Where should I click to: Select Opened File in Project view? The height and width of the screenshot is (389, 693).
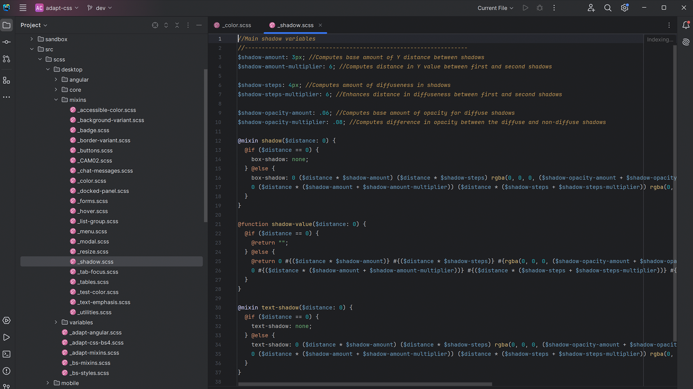pos(155,25)
